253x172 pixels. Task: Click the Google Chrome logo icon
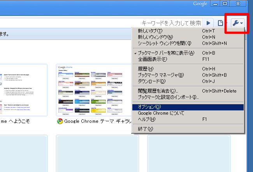60,121
